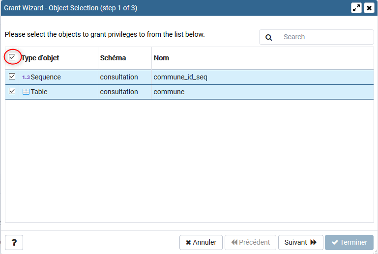Toggle the select-all header checkbox
Image resolution: width=378 pixels, height=254 pixels.
(12, 57)
